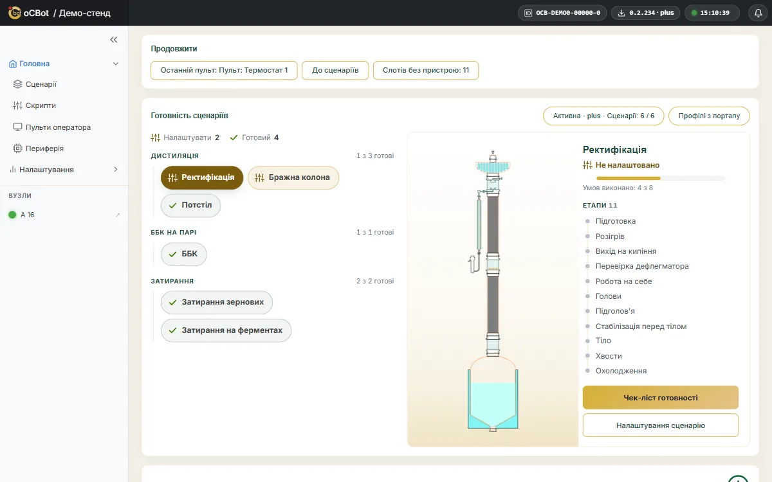This screenshot has height=482, width=772.
Task: Click the 'Перевірка дефлегматора' stage
Action: tap(642, 267)
